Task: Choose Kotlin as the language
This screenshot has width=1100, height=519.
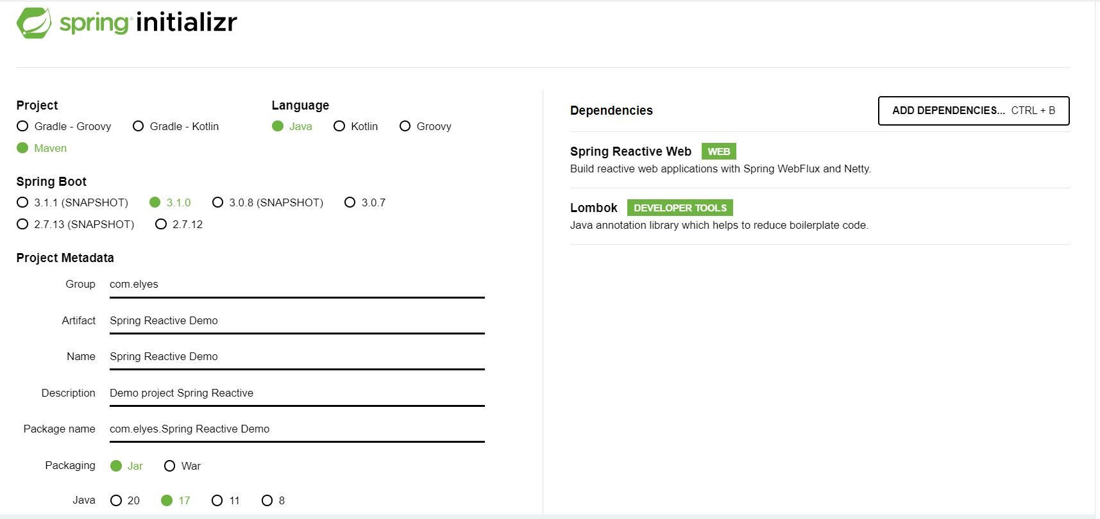Action: point(356,126)
